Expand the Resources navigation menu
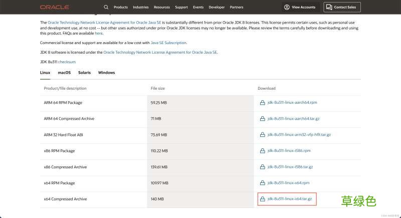Image resolution: width=401 pixels, height=218 pixels. [x=161, y=8]
